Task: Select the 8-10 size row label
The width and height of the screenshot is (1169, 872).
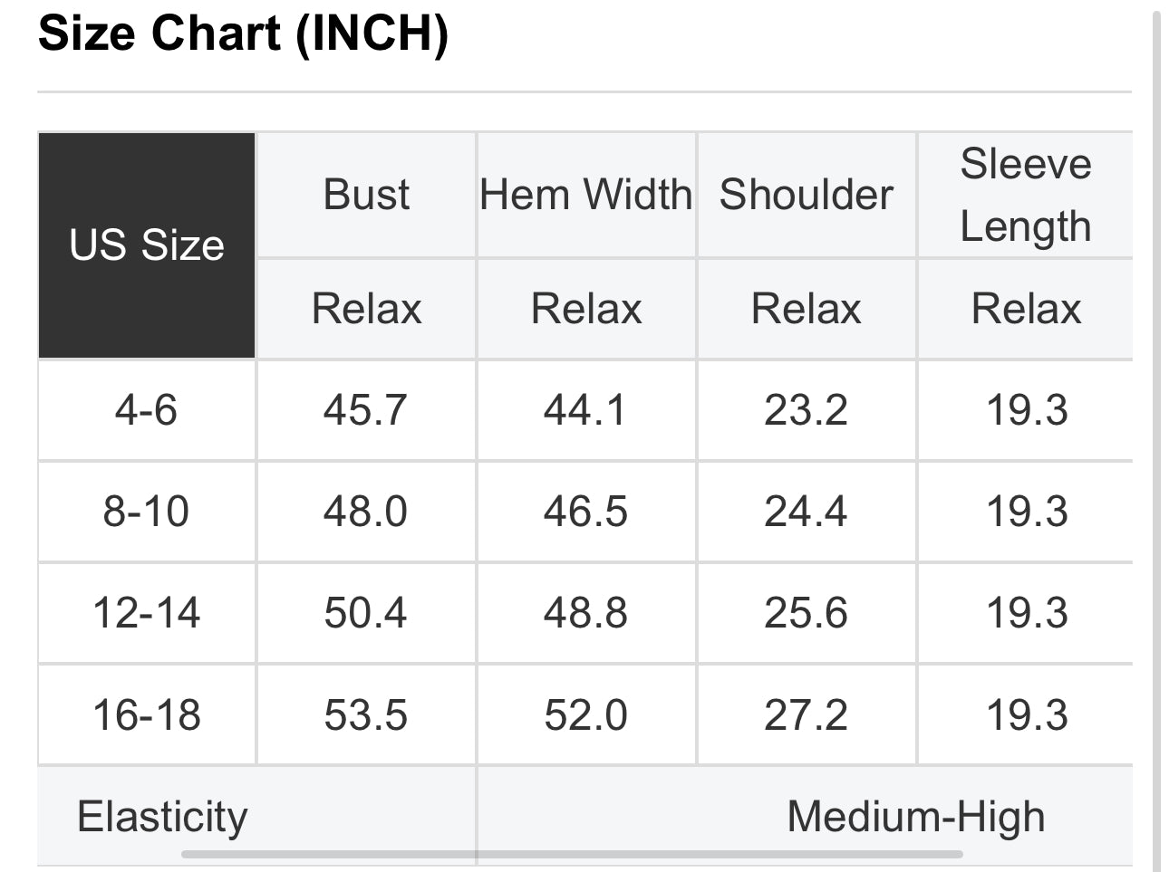Action: pyautogui.click(x=147, y=512)
